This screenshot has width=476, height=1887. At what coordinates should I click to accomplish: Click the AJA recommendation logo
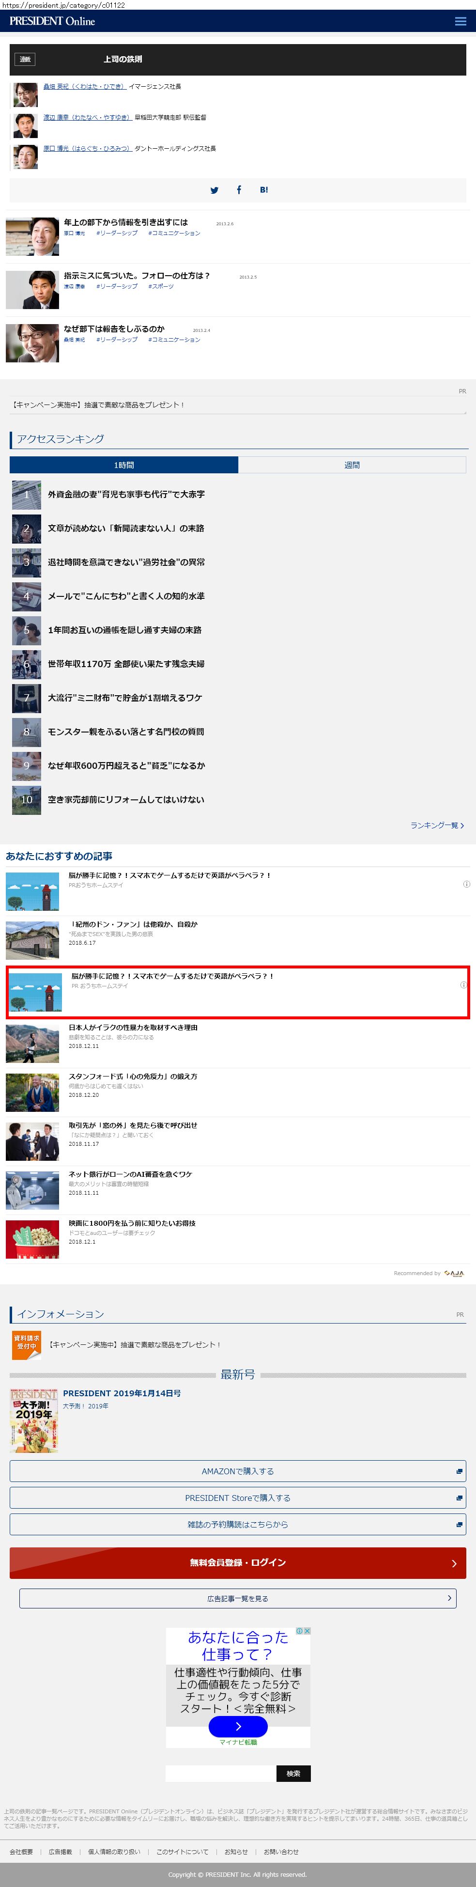(x=454, y=1273)
